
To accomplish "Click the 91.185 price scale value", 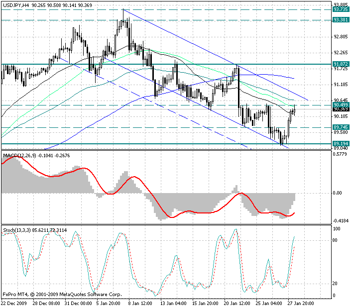I will [x=341, y=85].
